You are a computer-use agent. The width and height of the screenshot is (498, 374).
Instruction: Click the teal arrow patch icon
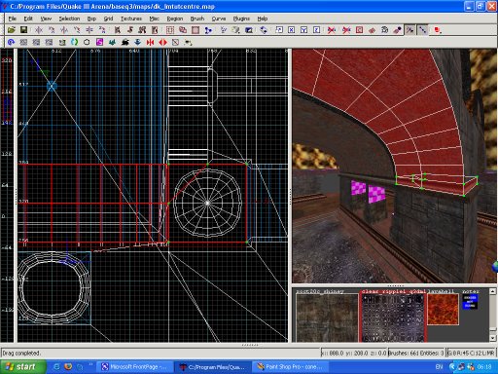112,42
